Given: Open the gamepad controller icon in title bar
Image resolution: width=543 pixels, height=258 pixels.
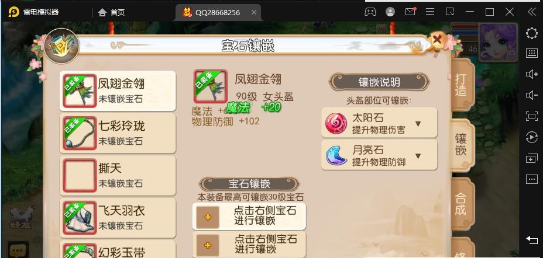Looking at the screenshot, I should point(370,12).
